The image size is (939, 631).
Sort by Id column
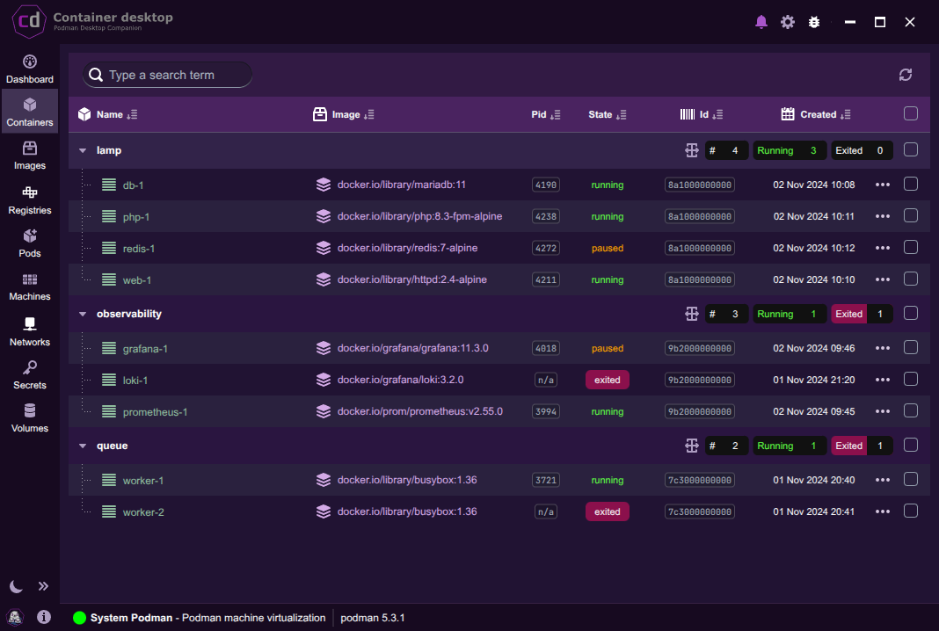(x=717, y=114)
